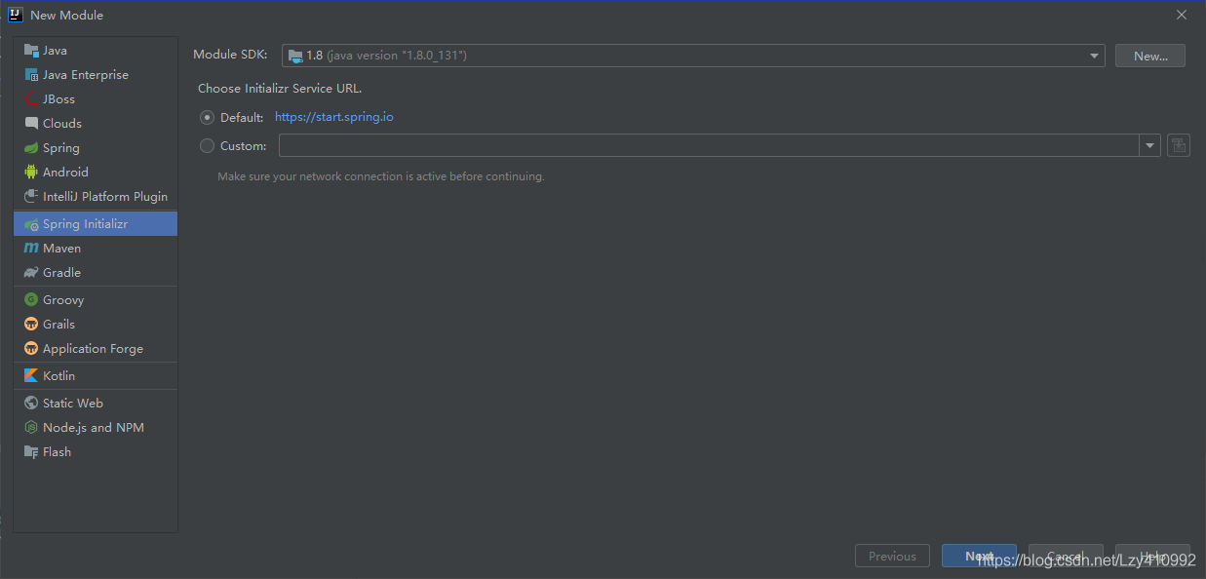This screenshot has width=1206, height=579.
Task: Select the Custom service URL radio
Action: (x=207, y=146)
